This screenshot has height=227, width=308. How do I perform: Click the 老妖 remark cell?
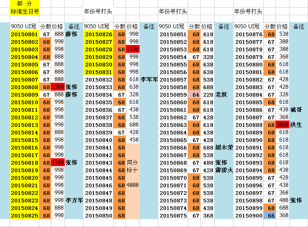221,95
